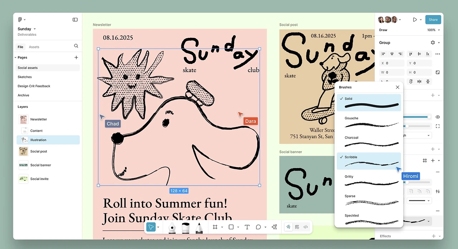Open the Social assets page
Image resolution: width=458 pixels, height=249 pixels.
pyautogui.click(x=48, y=68)
